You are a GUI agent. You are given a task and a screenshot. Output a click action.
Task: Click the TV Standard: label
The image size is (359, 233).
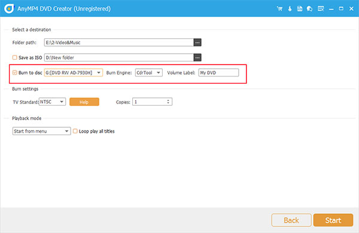coord(26,102)
